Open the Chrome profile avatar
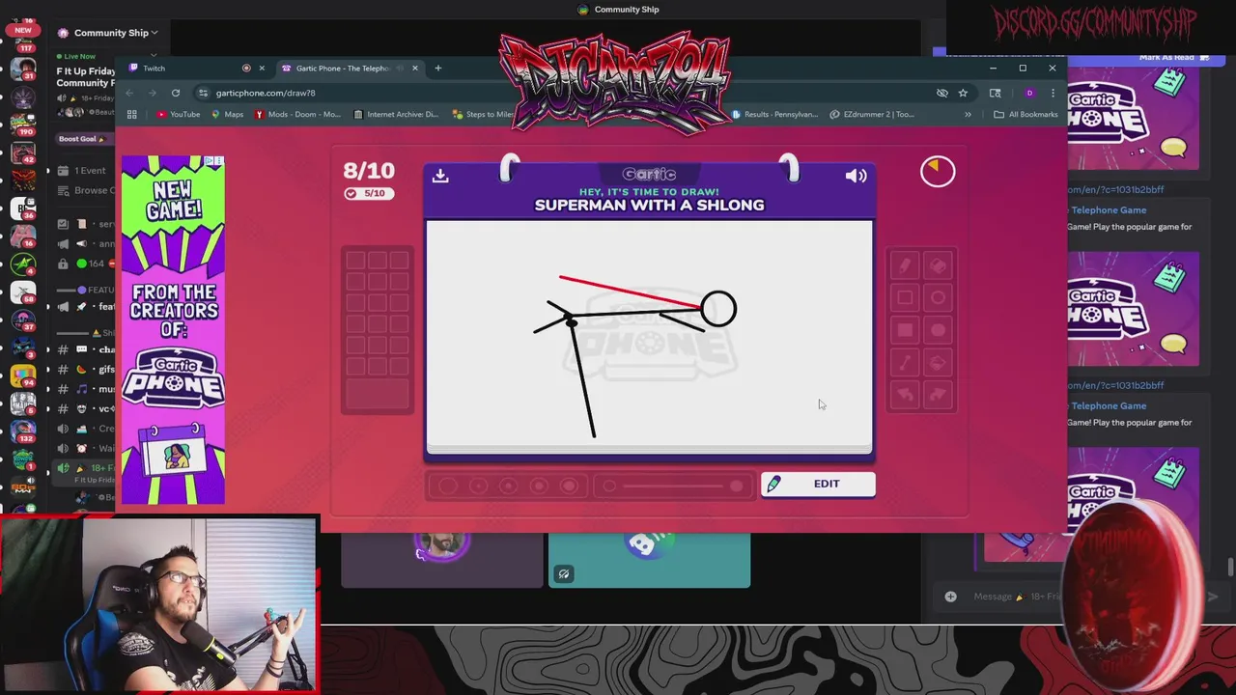The height and width of the screenshot is (695, 1236). point(1029,93)
